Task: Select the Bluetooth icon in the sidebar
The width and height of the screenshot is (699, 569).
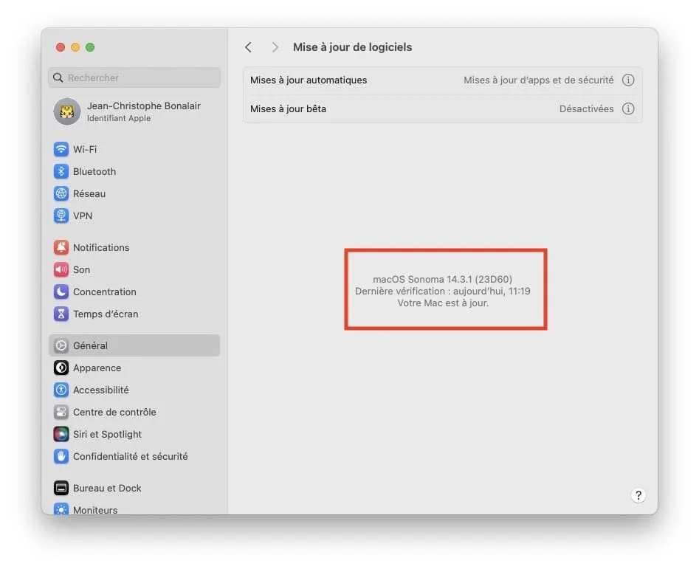Action: pos(61,171)
